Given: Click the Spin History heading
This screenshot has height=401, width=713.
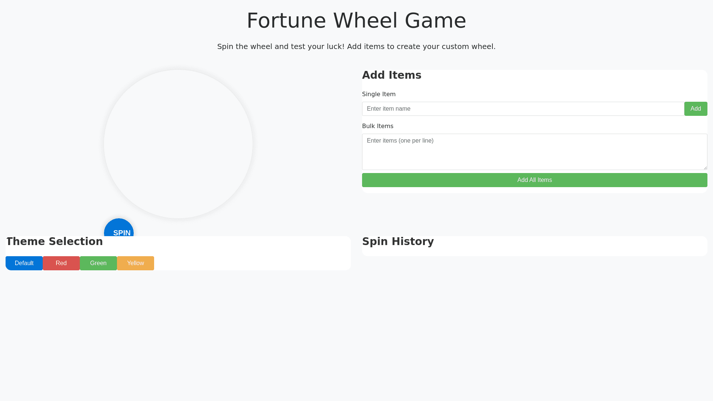Looking at the screenshot, I should [398, 241].
